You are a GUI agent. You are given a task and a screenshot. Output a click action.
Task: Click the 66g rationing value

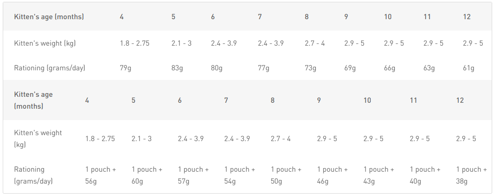[389, 68]
